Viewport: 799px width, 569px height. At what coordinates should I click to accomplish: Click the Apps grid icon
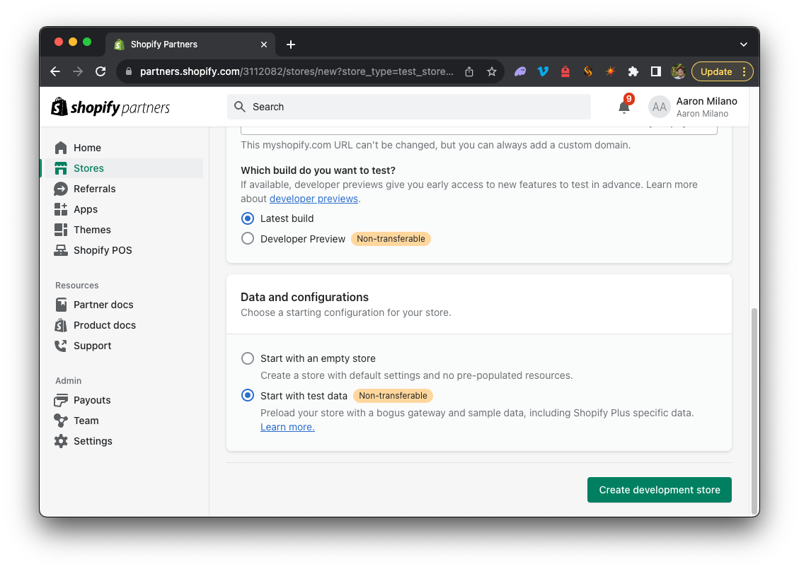[61, 209]
